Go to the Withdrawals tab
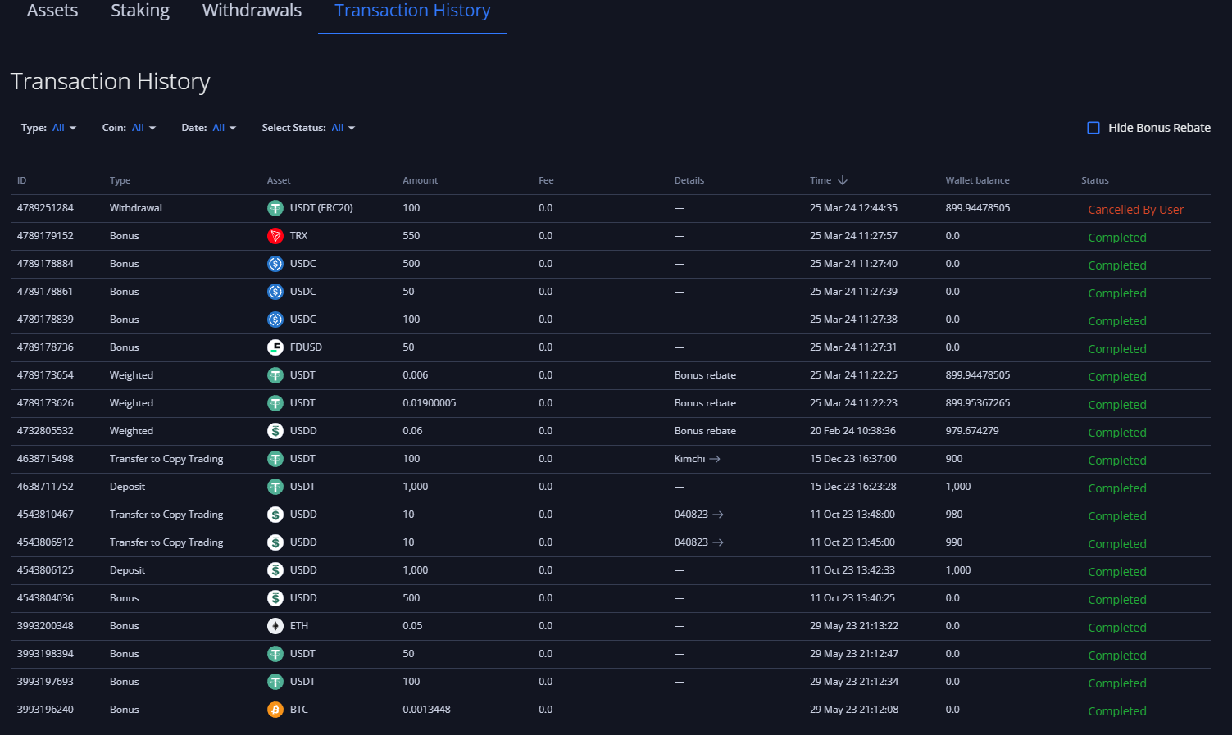The height and width of the screenshot is (735, 1232). click(x=252, y=11)
